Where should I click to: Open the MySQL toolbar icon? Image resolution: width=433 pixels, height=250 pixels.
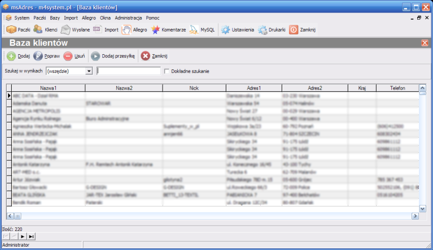[x=194, y=29]
